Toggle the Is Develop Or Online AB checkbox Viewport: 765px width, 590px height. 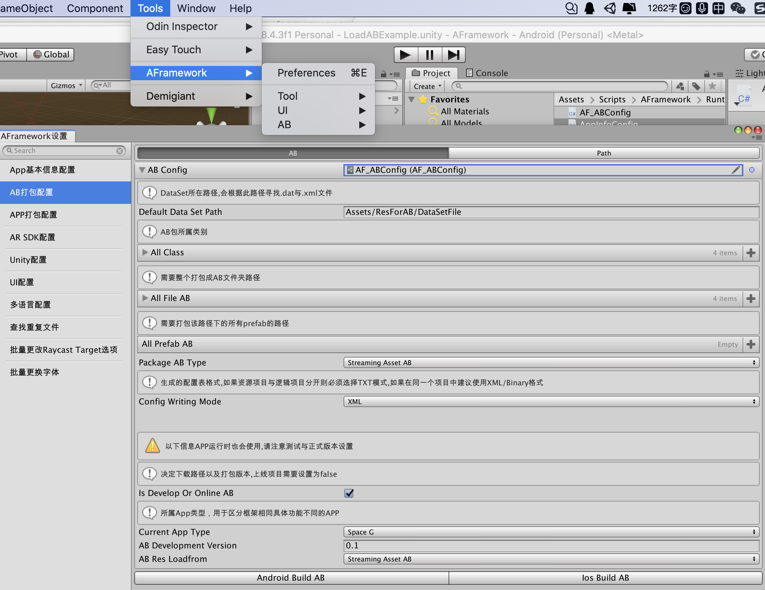[x=349, y=493]
